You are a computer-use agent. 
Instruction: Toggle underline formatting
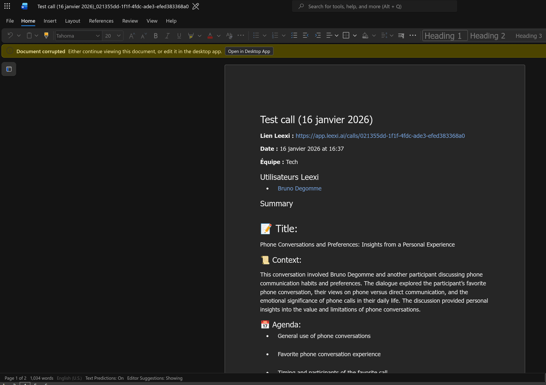click(x=179, y=36)
